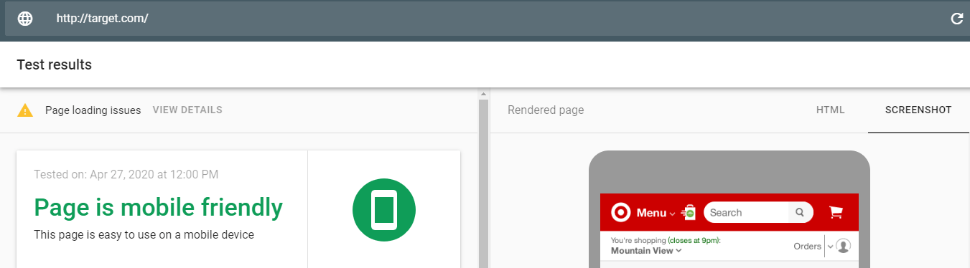Open VIEW DETAILS for page loading issues
The height and width of the screenshot is (268, 970).
pos(187,110)
